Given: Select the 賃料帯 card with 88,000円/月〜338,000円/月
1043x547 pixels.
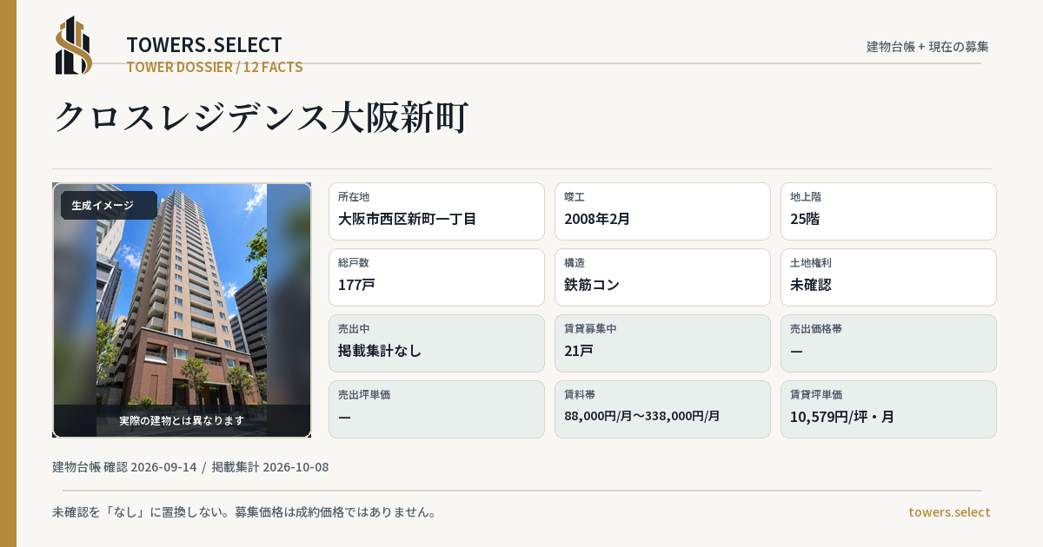Looking at the screenshot, I should pyautogui.click(x=662, y=409).
